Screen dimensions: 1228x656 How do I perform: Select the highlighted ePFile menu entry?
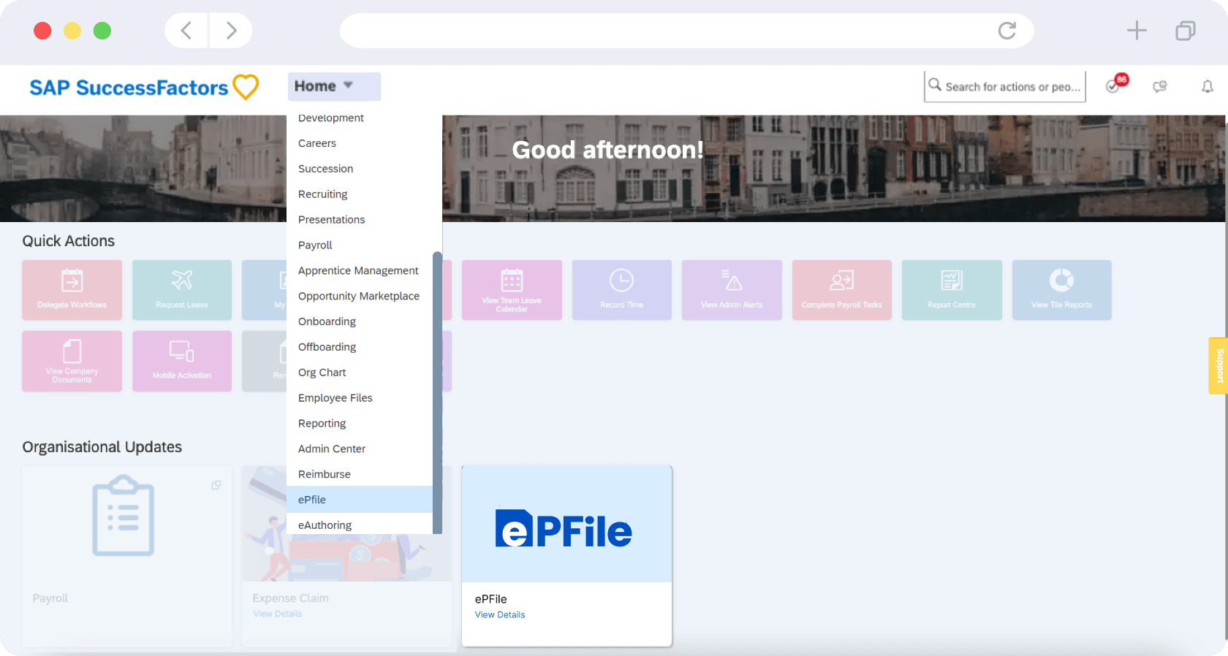point(360,500)
